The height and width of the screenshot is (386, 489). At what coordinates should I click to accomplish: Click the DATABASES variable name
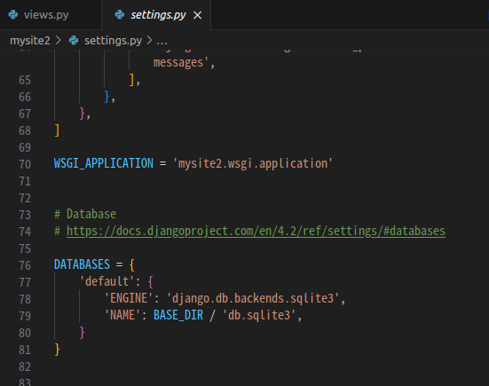point(82,264)
